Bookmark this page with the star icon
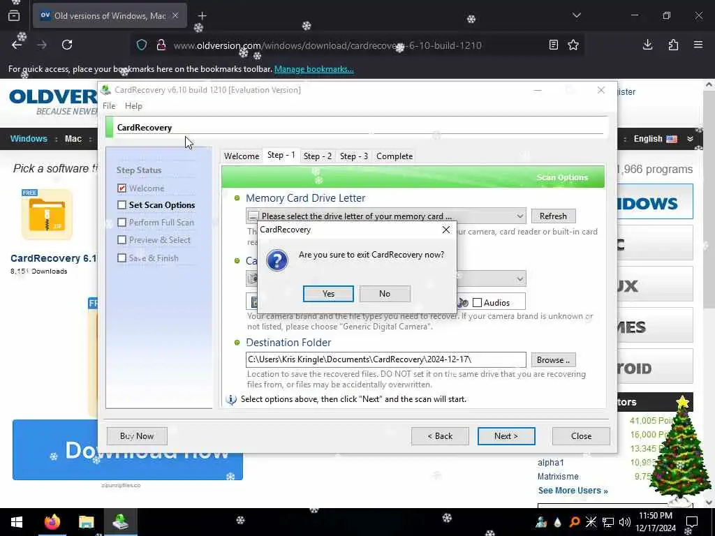The image size is (715, 536). click(x=573, y=45)
